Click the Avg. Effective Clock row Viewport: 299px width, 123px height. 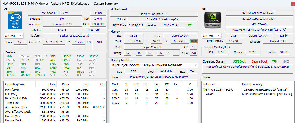tap(55, 112)
